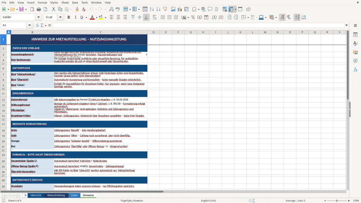Click Clear Direct Formatting icon
The height and width of the screenshot is (203, 361).
pyautogui.click(x=84, y=9)
